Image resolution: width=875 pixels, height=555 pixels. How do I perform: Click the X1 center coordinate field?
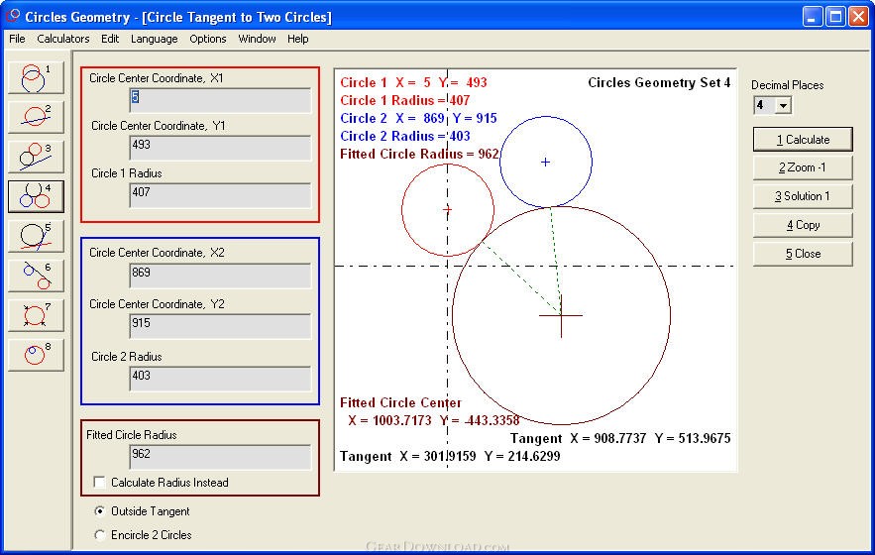(220, 100)
